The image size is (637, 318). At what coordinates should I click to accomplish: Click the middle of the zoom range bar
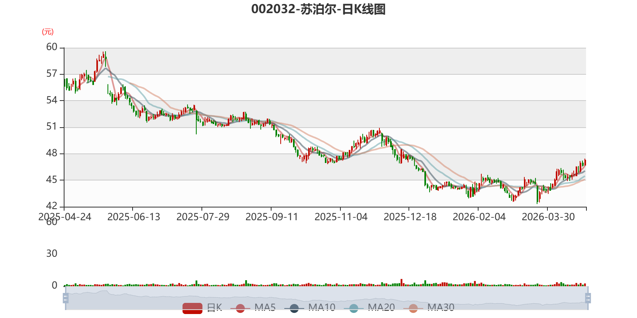click(326, 298)
